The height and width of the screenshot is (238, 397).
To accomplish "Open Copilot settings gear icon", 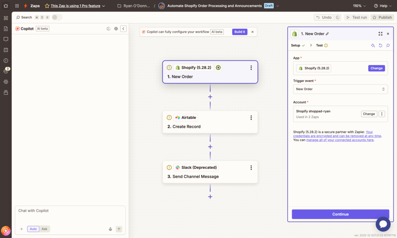I will [x=116, y=29].
